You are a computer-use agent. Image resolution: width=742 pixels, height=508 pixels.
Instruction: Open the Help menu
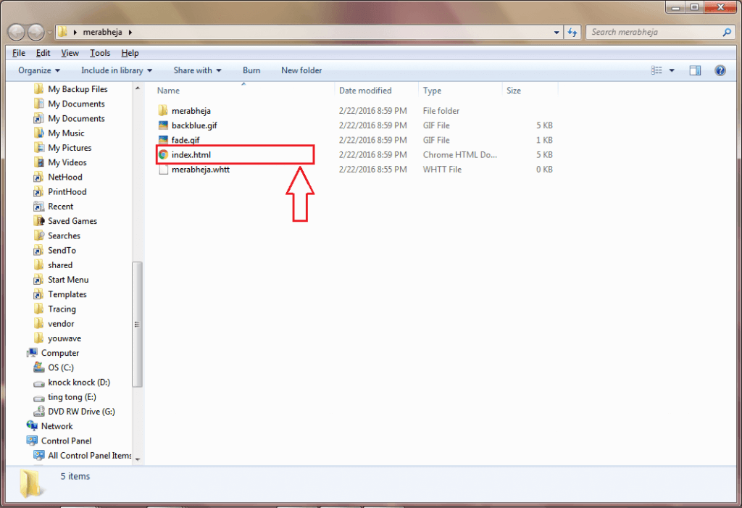tap(130, 53)
